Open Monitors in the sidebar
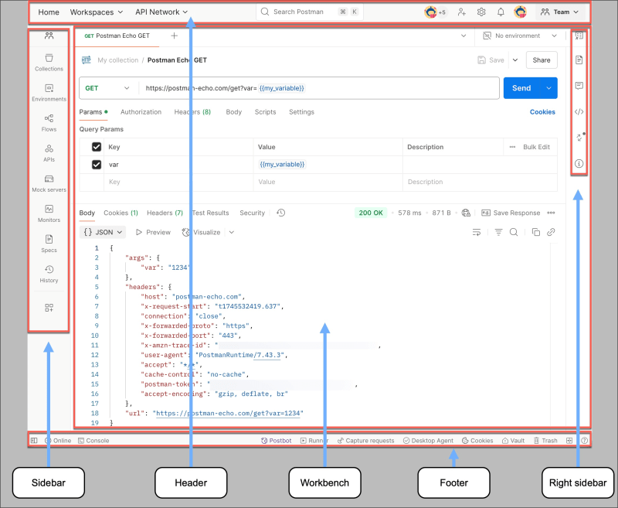This screenshot has height=508, width=618. click(49, 213)
